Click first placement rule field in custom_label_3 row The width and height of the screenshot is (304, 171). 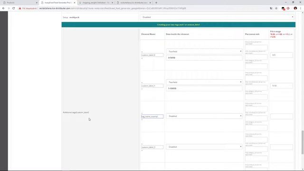[x=256, y=140]
